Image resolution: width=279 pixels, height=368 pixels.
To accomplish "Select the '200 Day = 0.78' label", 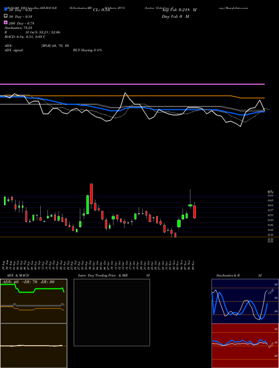I will coord(21,23).
